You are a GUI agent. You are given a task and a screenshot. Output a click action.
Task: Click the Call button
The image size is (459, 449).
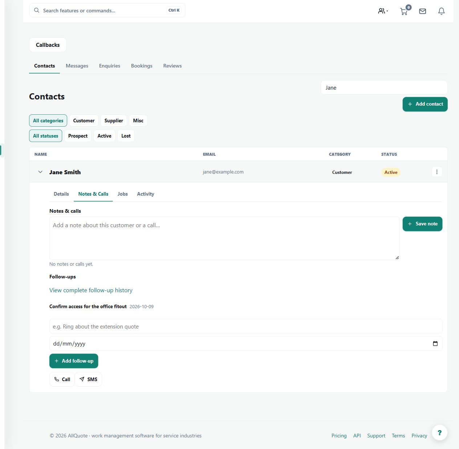pyautogui.click(x=62, y=379)
